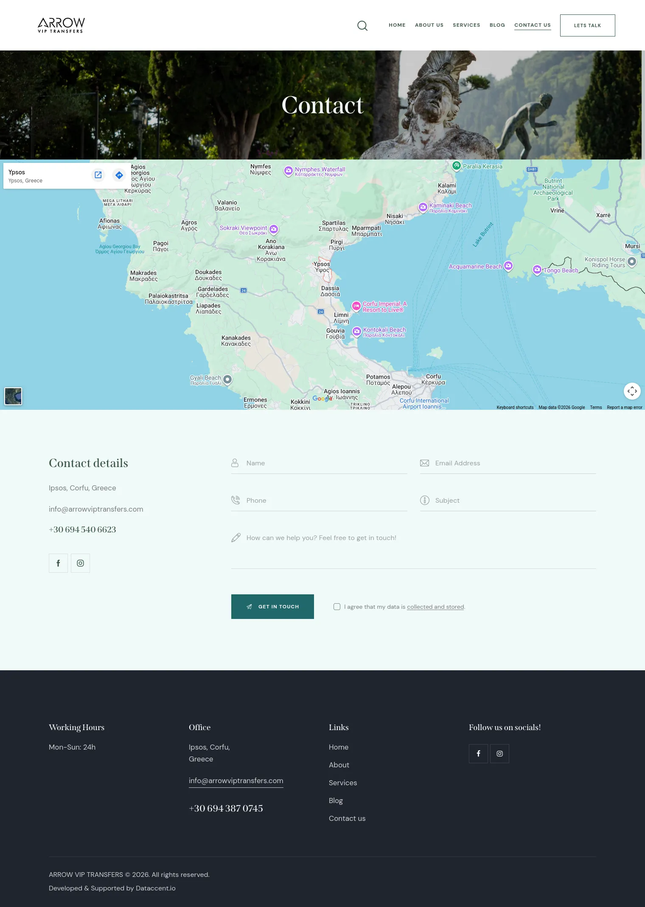The image size is (645, 907).
Task: Open Instagram icon under Contact details
Action: coord(80,563)
